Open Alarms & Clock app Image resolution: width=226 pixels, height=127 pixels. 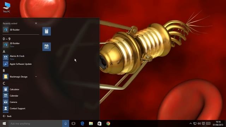21,57
